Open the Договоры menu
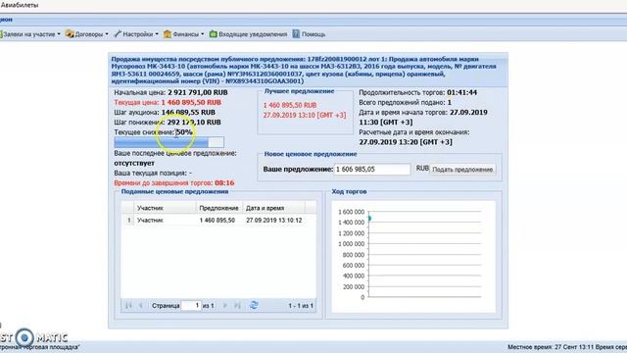The height and width of the screenshot is (353, 627). pos(89,34)
